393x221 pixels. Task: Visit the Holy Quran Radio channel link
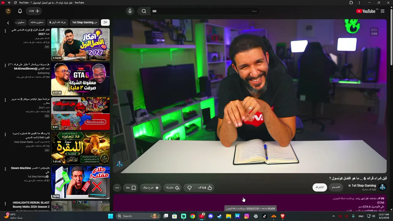(x=32, y=142)
